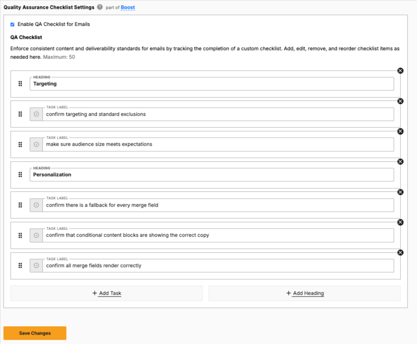This screenshot has width=417, height=344.
Task: Click drag handle for Personalization heading
Action: pyautogui.click(x=20, y=175)
